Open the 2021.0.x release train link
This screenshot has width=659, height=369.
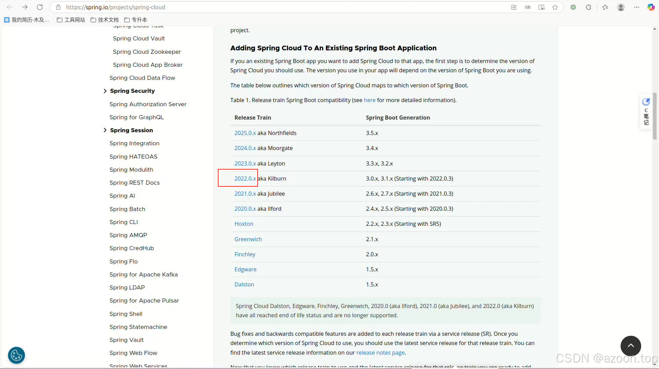[245, 194]
